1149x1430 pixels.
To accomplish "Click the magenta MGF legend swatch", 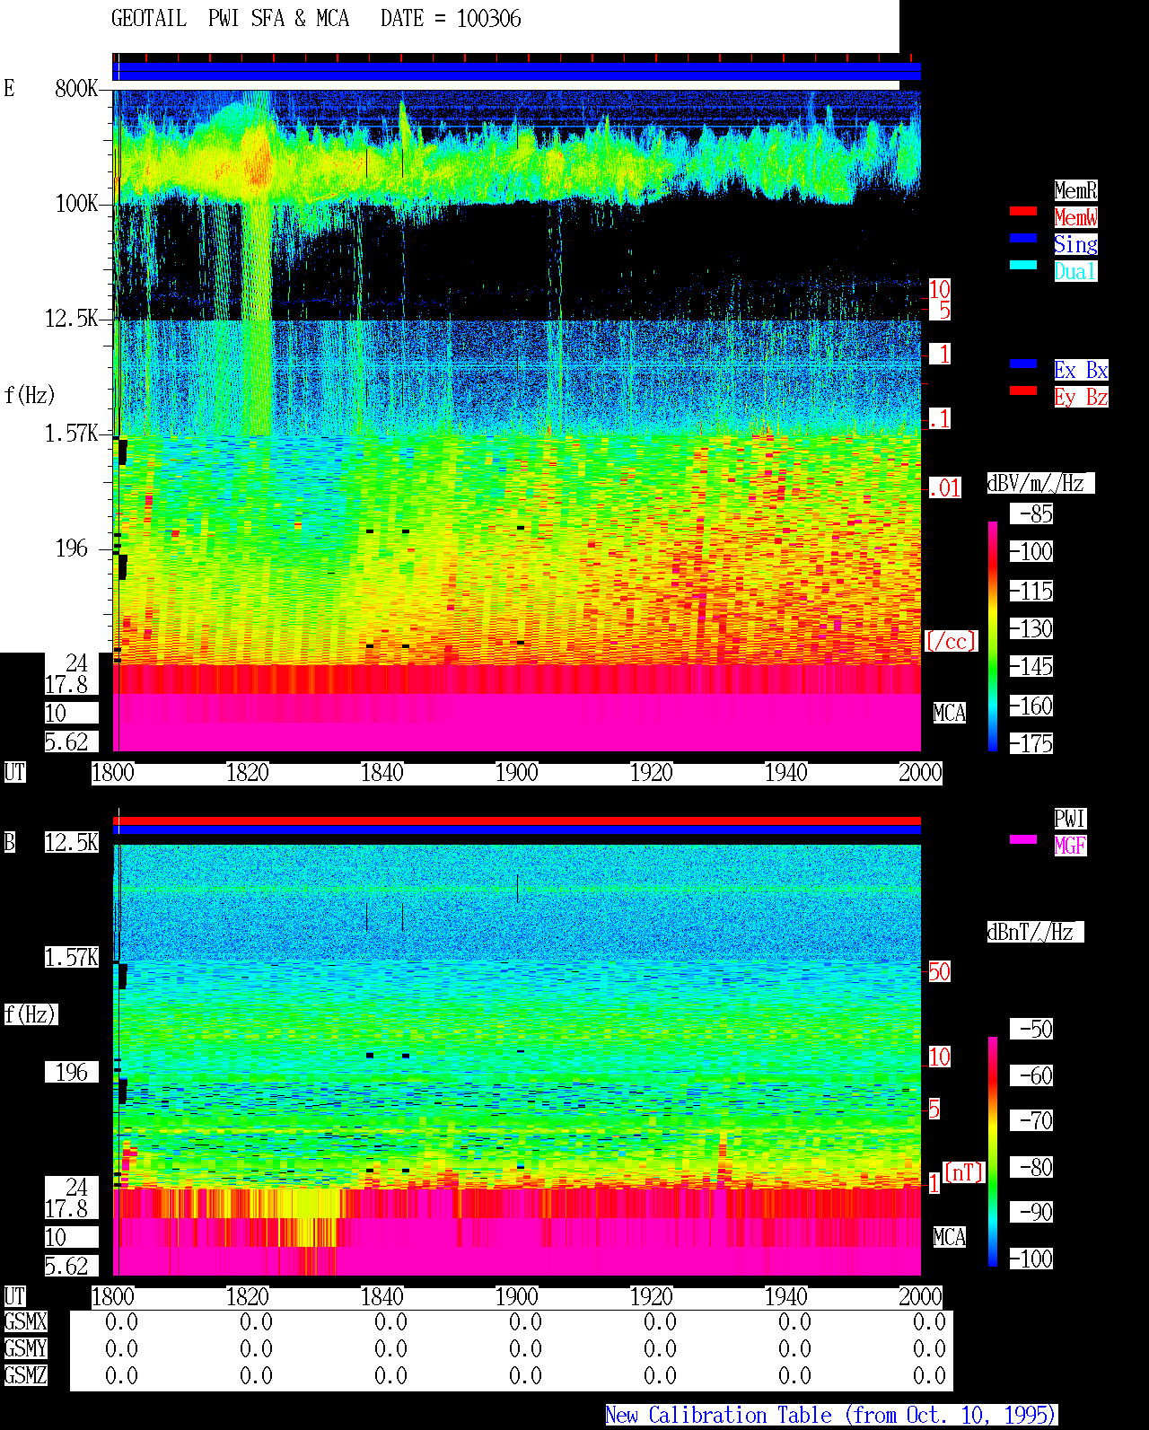I will click(1023, 839).
